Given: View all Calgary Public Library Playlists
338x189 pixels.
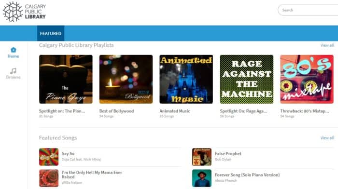Looking at the screenshot, I should [327, 45].
